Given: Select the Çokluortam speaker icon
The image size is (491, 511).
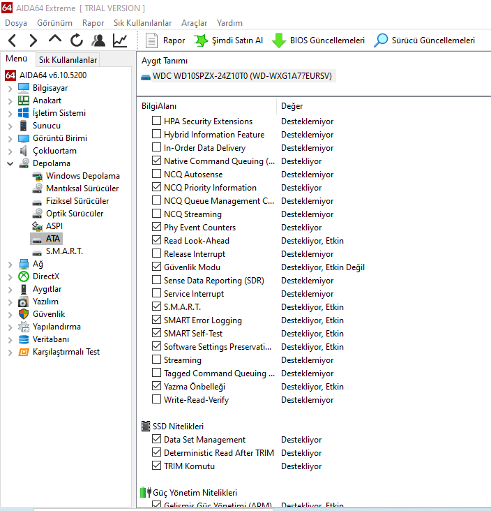Looking at the screenshot, I should click(24, 151).
